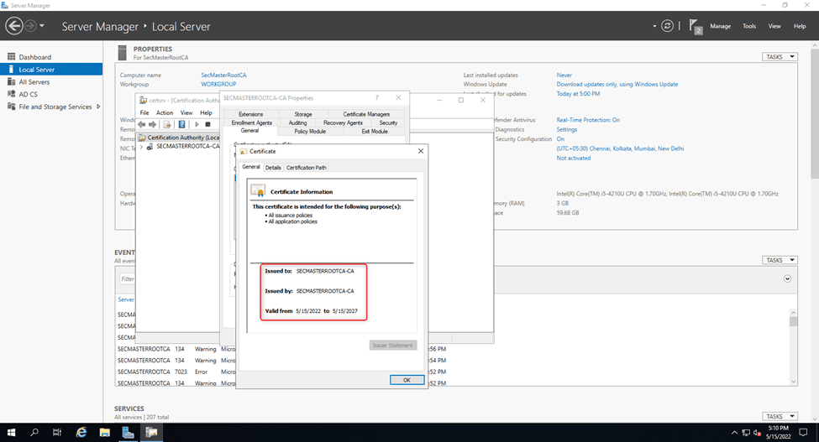Click Properties dialog help question mark
Image resolution: width=819 pixels, height=442 pixels.
[376, 98]
